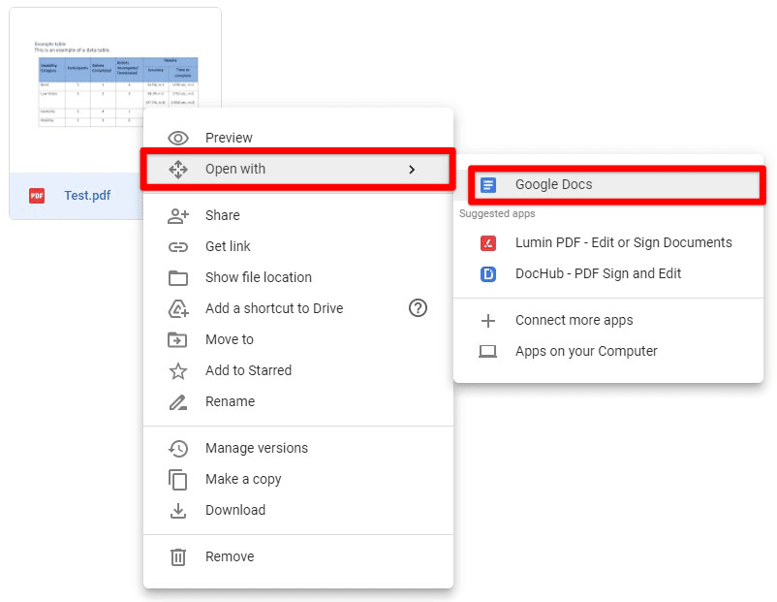Select Make a copy

[x=298, y=480]
